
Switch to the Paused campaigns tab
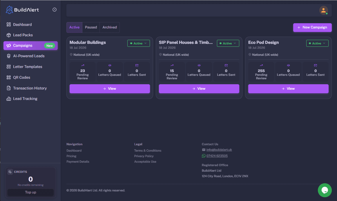click(91, 27)
